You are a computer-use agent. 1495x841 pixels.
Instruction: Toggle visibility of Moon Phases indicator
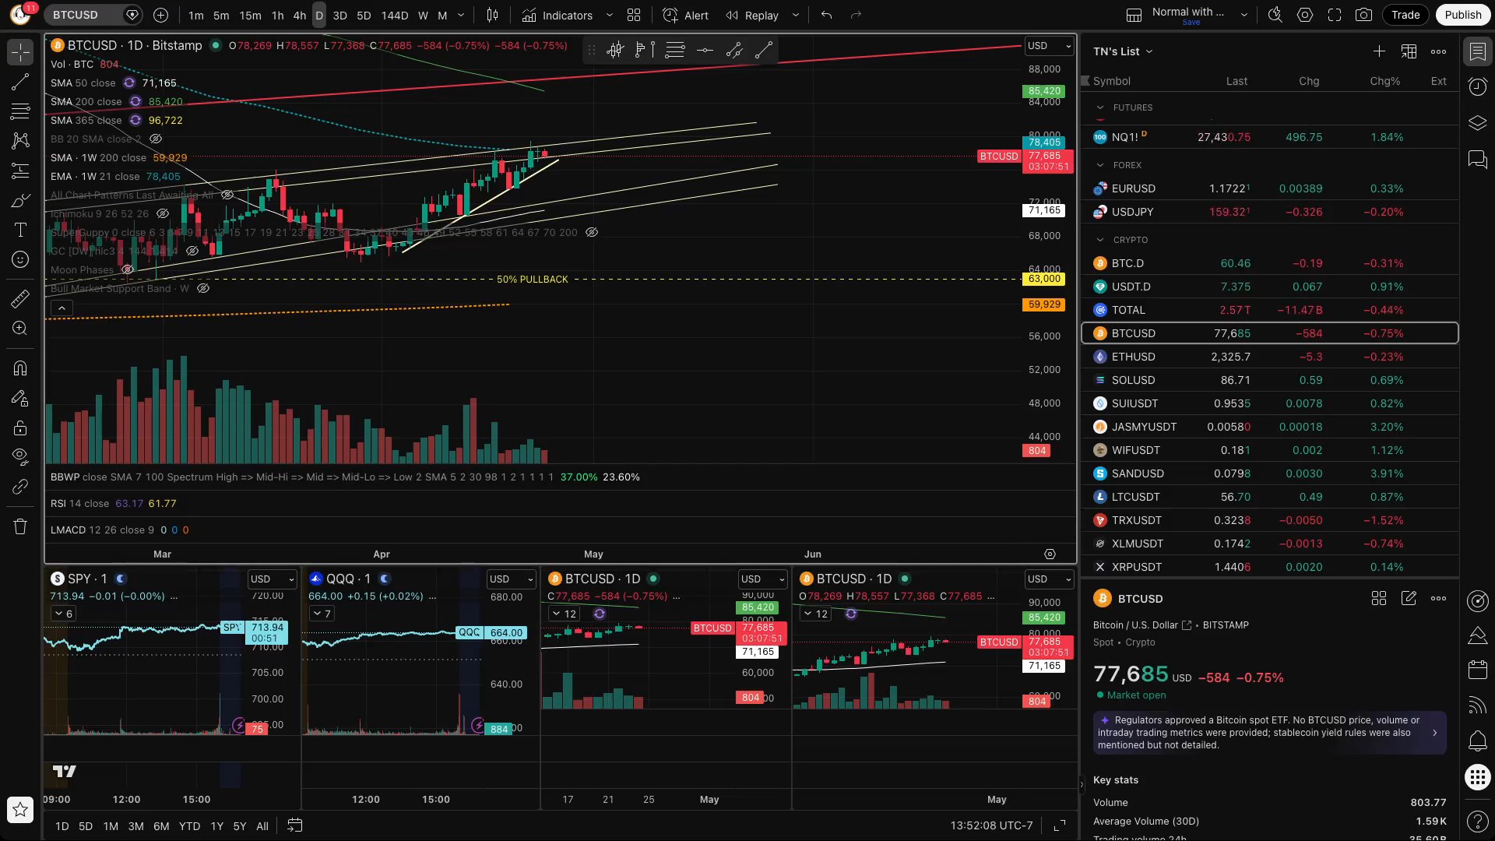point(127,269)
